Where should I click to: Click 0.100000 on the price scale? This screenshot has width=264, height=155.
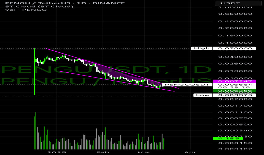235,43
